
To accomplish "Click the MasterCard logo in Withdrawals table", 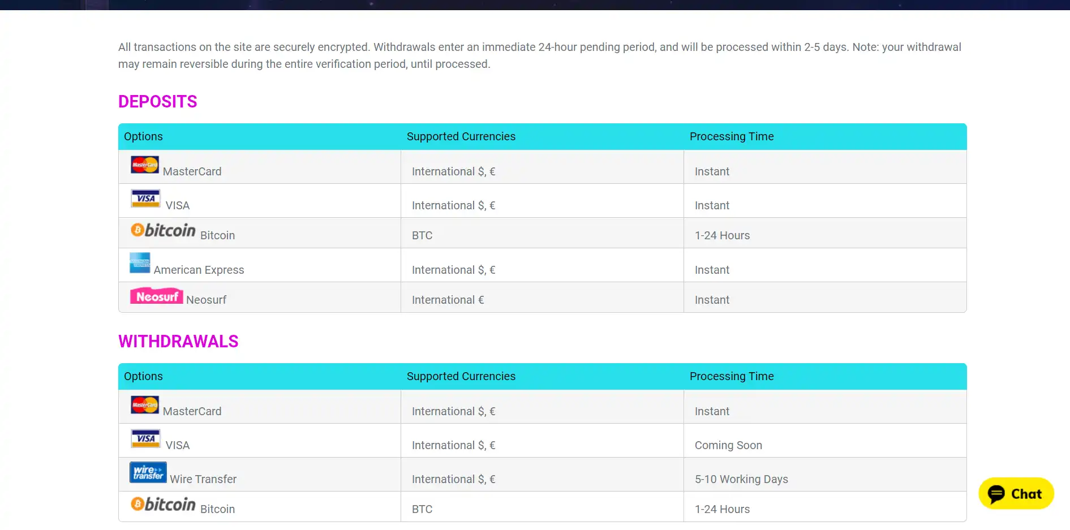I will coord(145,404).
